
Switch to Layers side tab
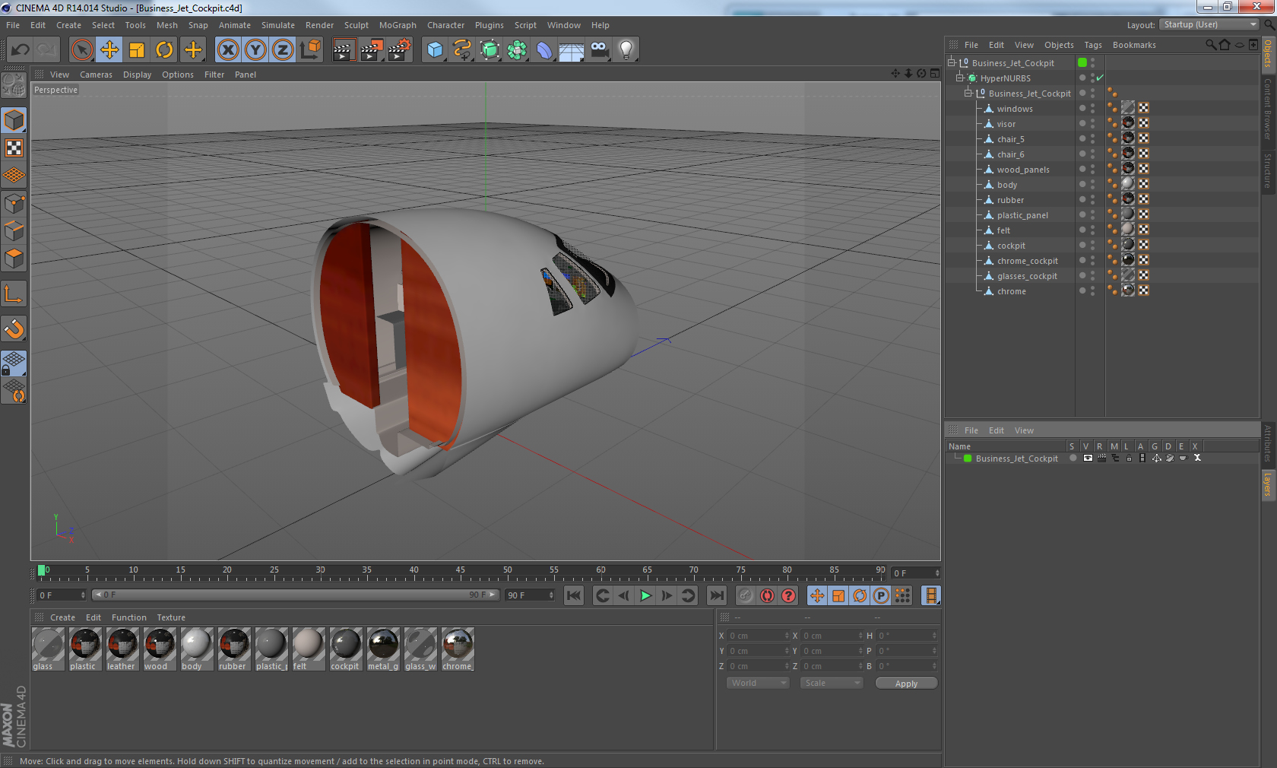[1268, 484]
